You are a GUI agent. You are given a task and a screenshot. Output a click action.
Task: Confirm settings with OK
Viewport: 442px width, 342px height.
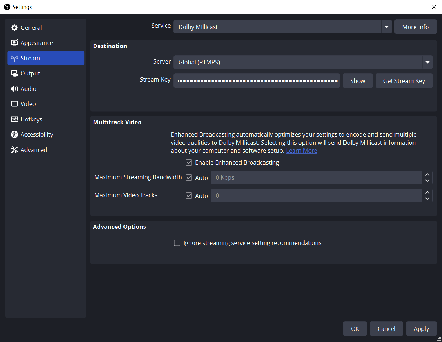(355, 329)
